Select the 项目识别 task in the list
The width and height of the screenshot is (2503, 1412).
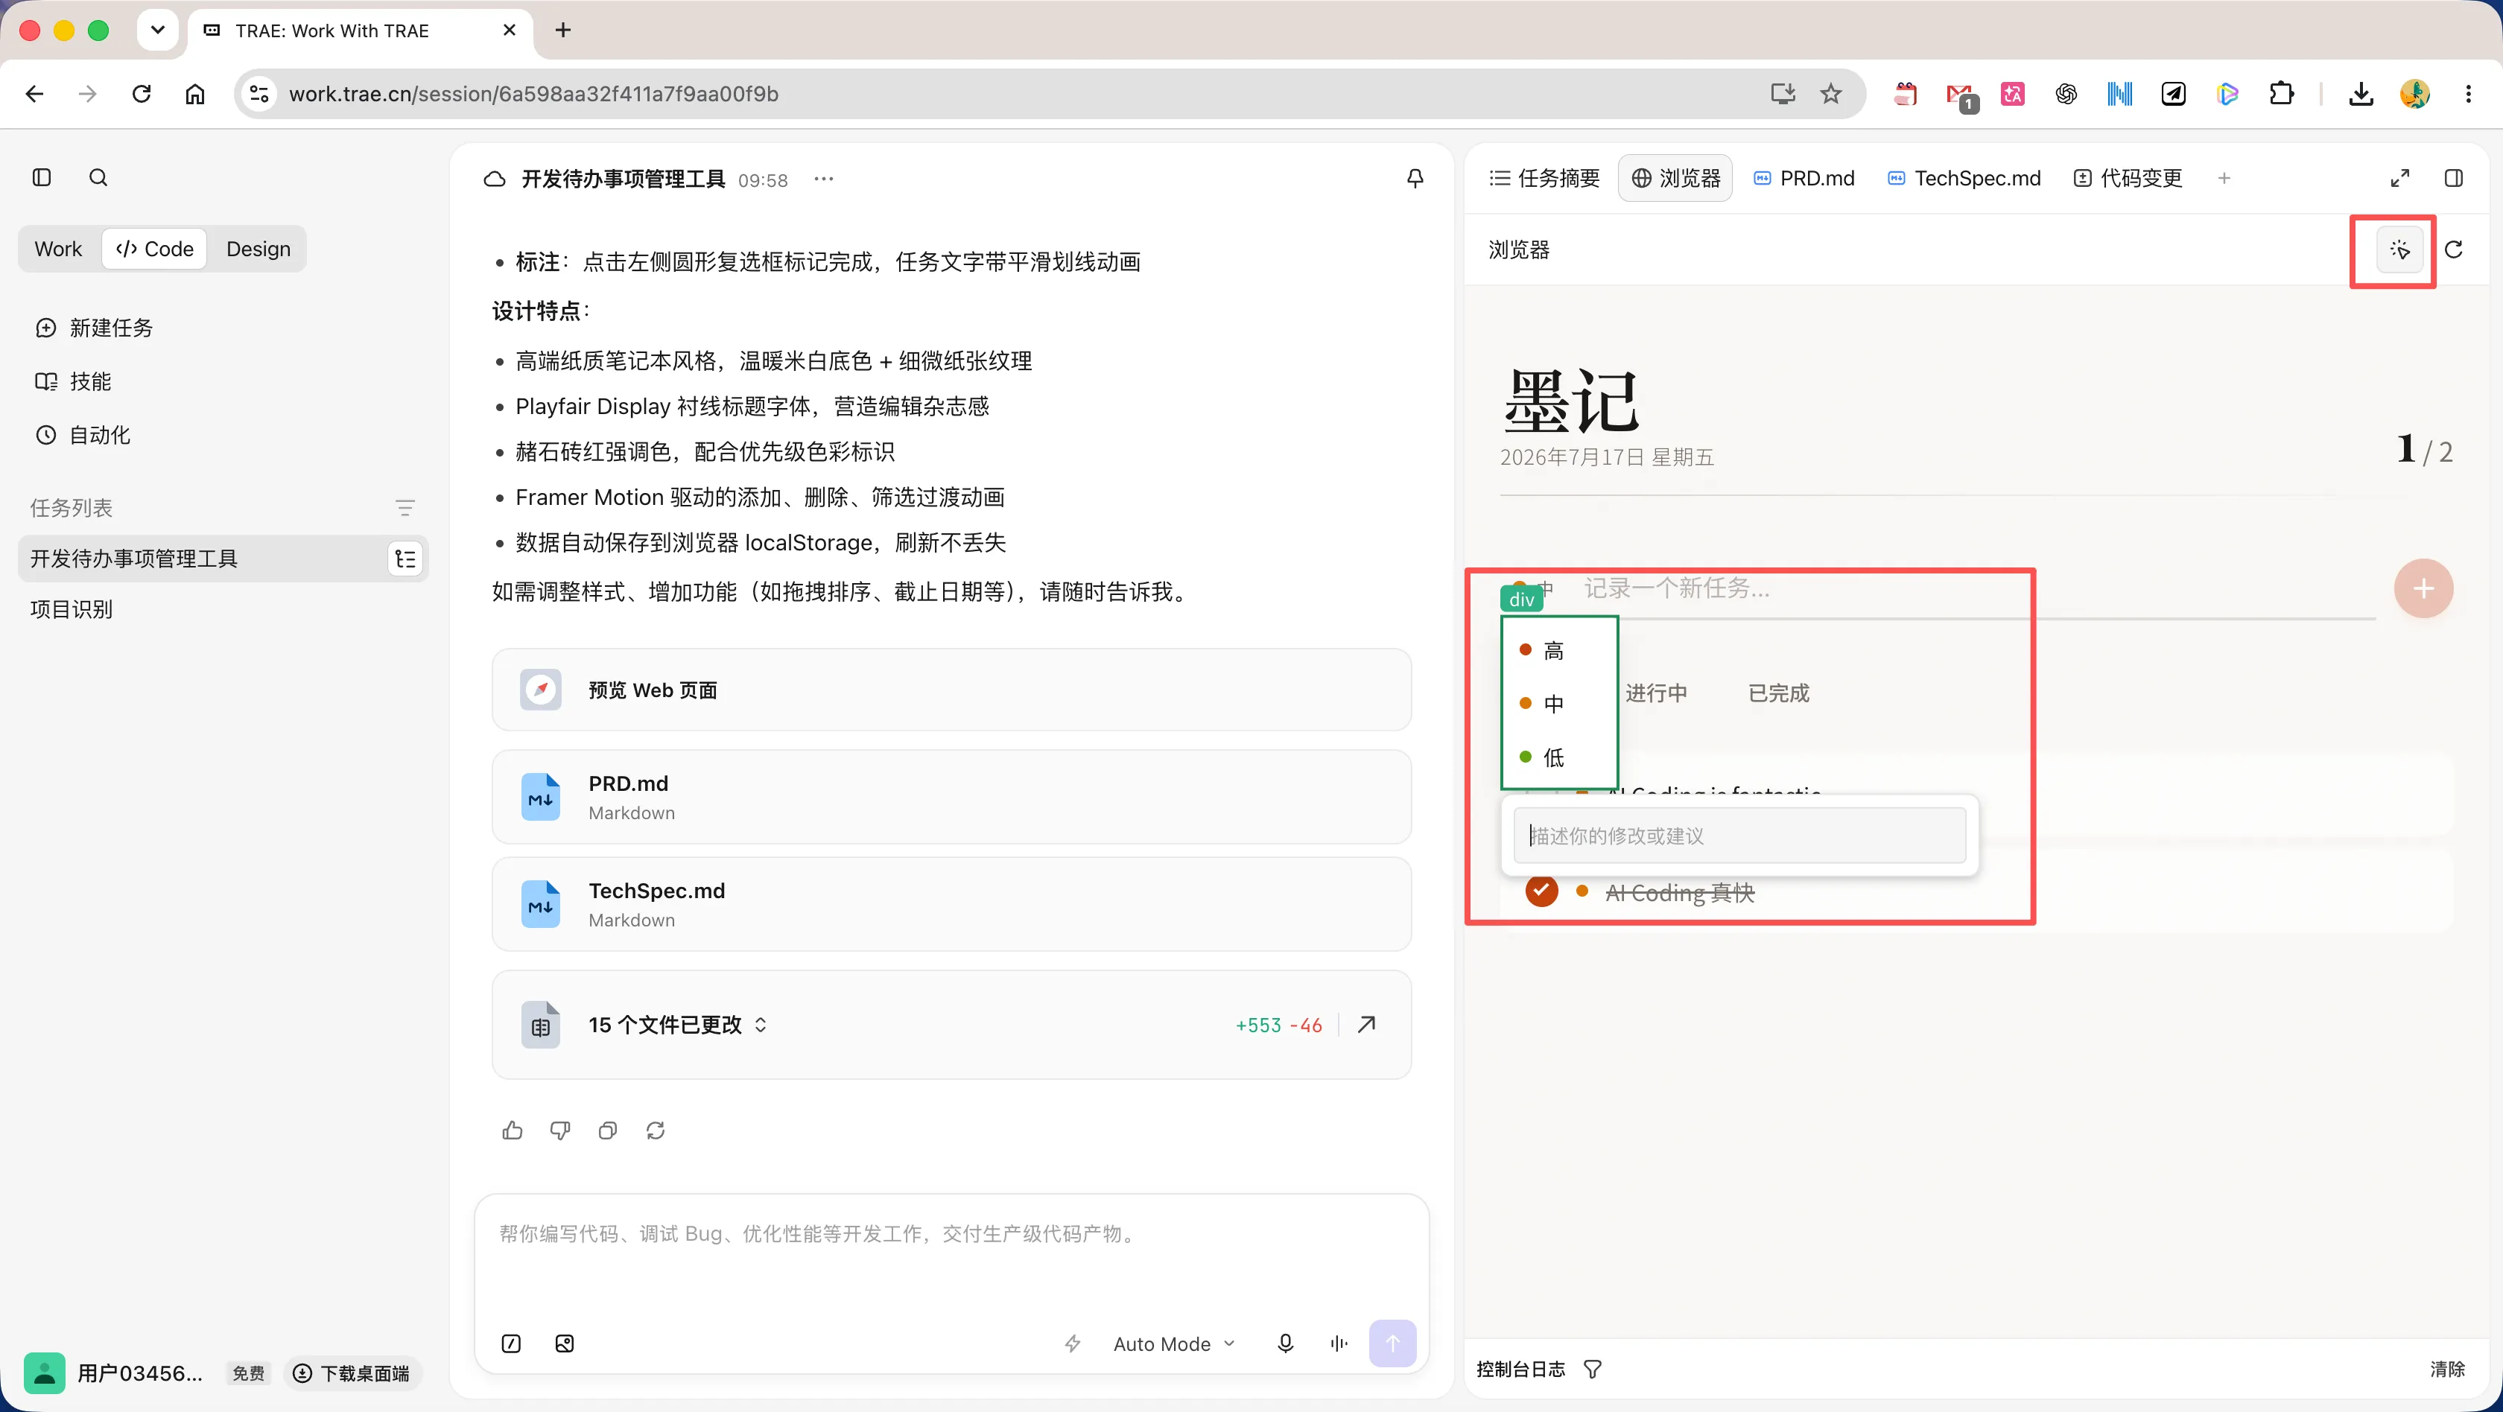click(223, 610)
